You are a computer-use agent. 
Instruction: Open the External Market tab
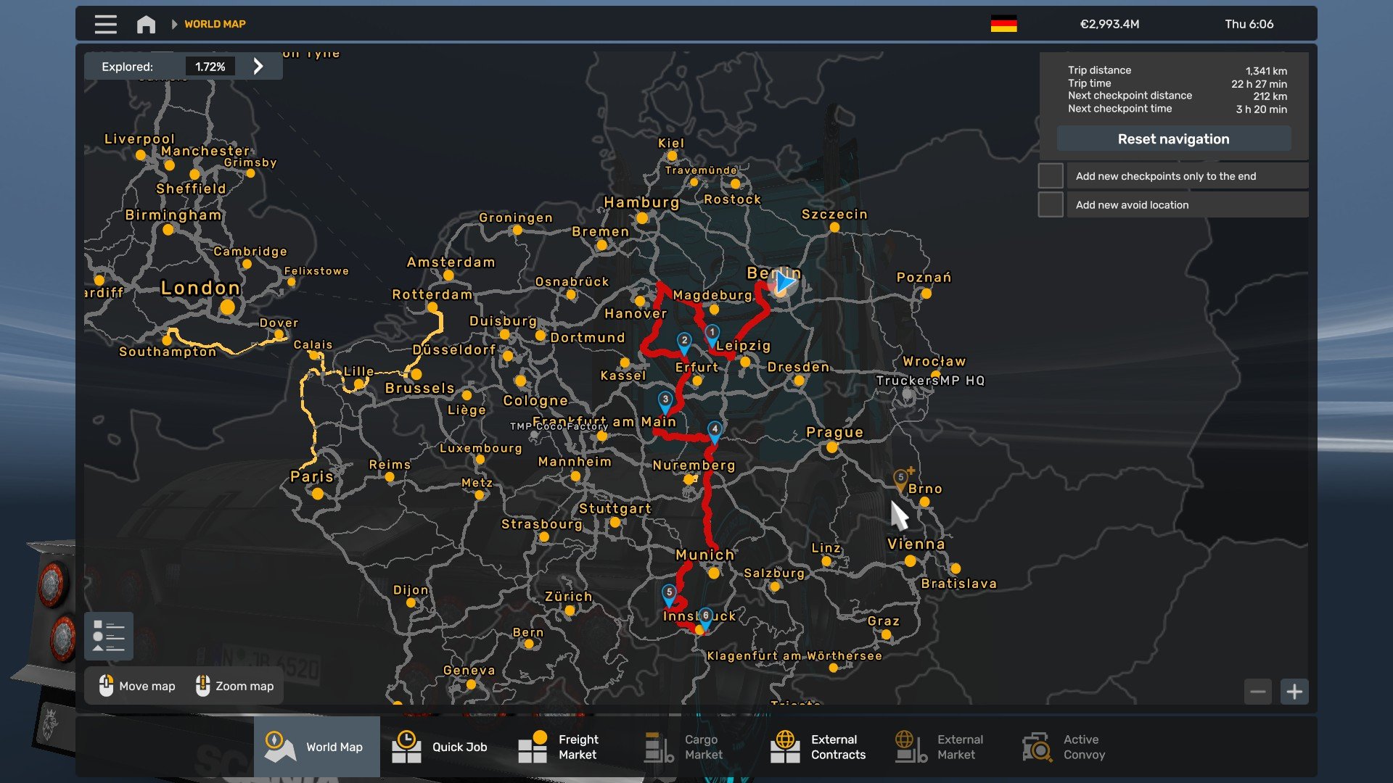[x=948, y=747]
